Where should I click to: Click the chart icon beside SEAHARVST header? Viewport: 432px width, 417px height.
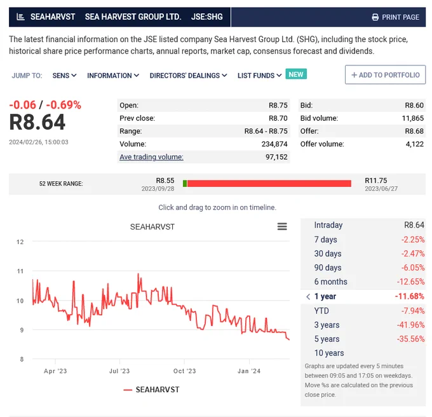(20, 17)
